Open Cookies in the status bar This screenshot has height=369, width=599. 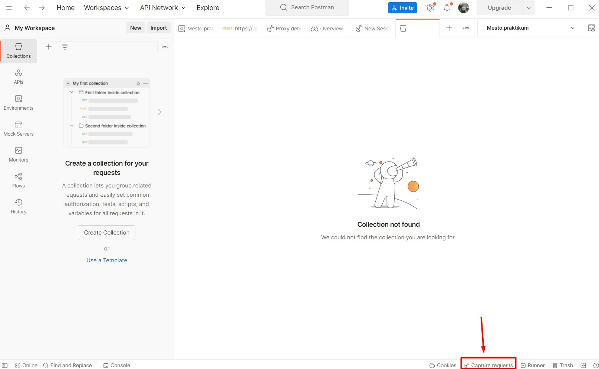(x=443, y=365)
